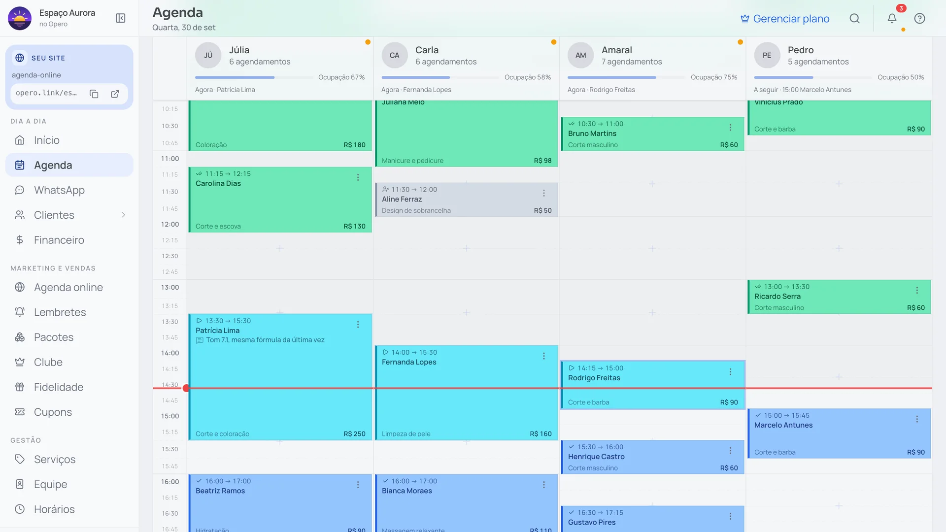This screenshot has width=946, height=532.
Task: Open Pedro's professional column header
Action: (x=839, y=68)
